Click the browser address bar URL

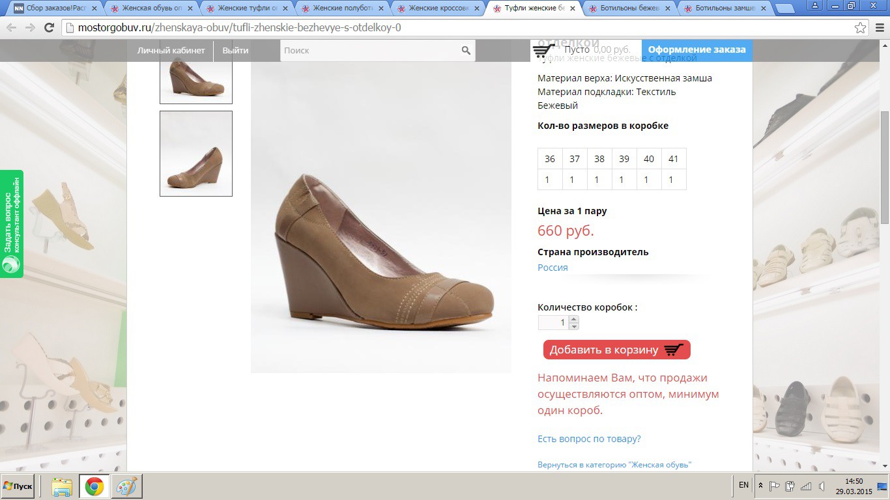coord(238,28)
